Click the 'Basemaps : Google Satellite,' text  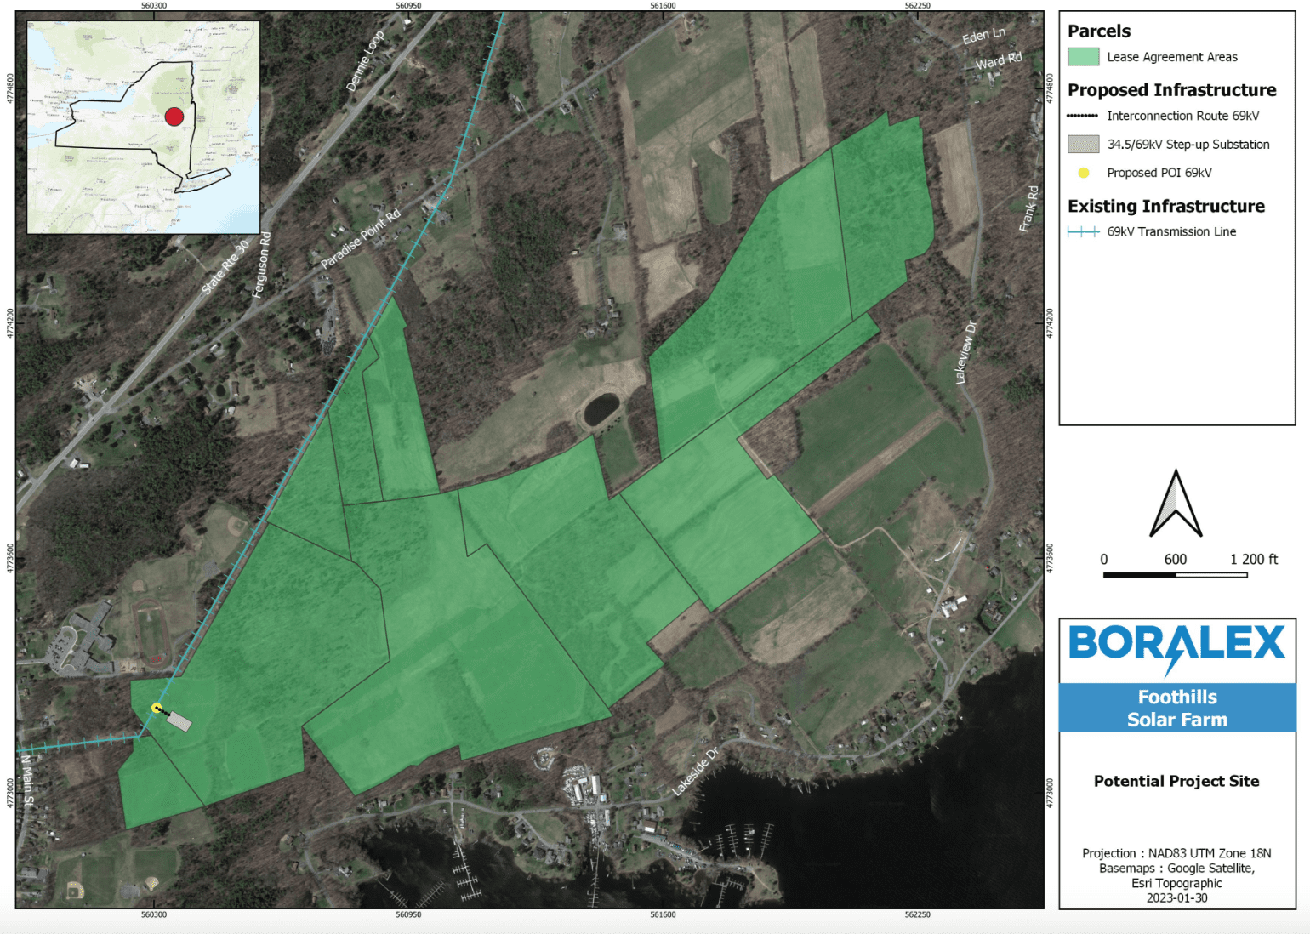click(x=1176, y=869)
